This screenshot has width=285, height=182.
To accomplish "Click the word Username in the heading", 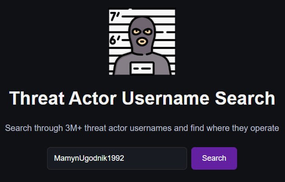I will pos(165,98).
